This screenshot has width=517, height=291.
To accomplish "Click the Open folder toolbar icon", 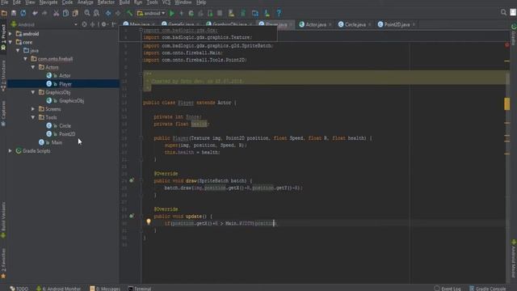I will [x=4, y=13].
